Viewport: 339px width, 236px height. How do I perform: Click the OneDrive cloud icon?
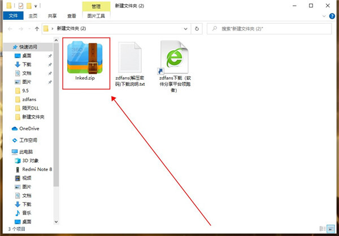15,129
